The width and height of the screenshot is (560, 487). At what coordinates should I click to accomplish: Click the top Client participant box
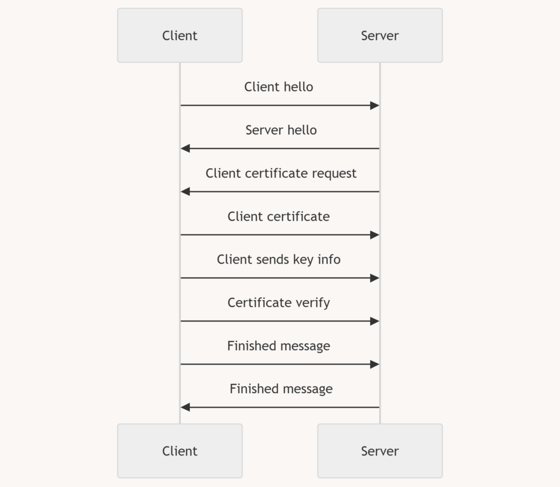pos(180,35)
